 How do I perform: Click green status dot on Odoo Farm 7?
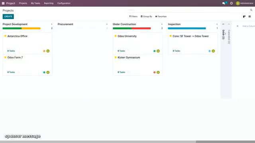44,72
